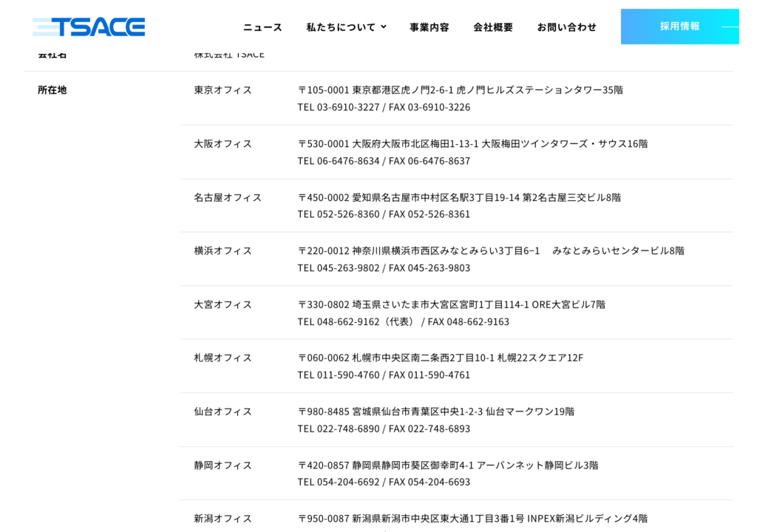757x532 pixels.
Task: Click the Sapporo address 〒060-0062 line
Action: (441, 358)
